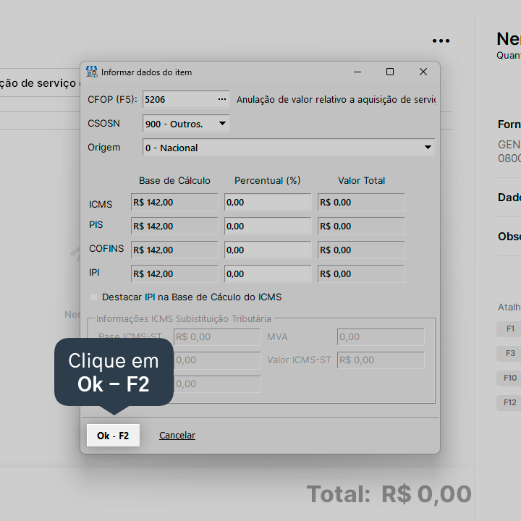521x521 pixels.
Task: Click the Cancelar link
Action: pos(177,436)
